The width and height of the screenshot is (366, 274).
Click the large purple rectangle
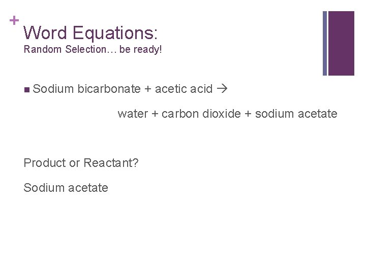[x=341, y=43]
